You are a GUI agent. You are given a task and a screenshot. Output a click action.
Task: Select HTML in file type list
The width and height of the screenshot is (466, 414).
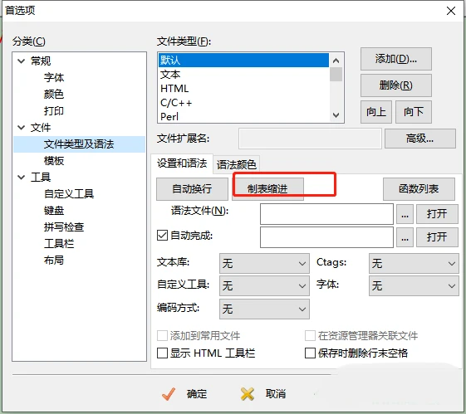pos(243,89)
